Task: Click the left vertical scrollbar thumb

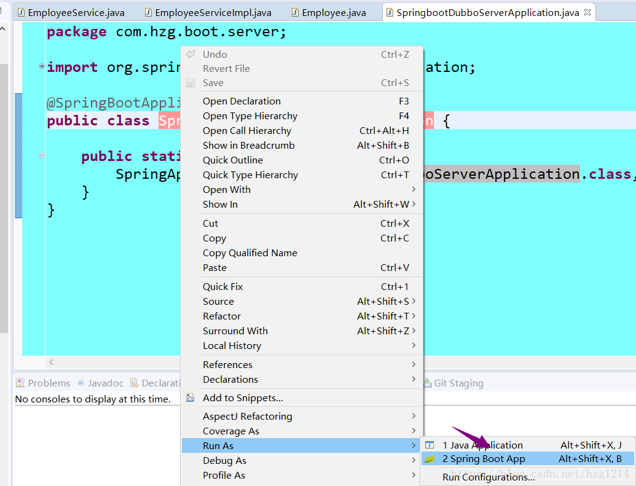Action: 4,198
